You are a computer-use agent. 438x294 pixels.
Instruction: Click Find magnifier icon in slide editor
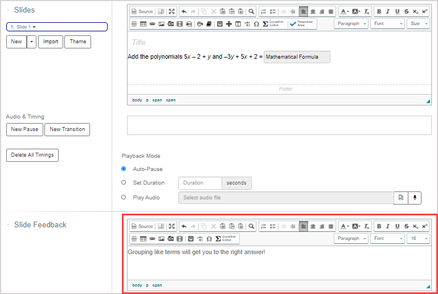(x=251, y=11)
